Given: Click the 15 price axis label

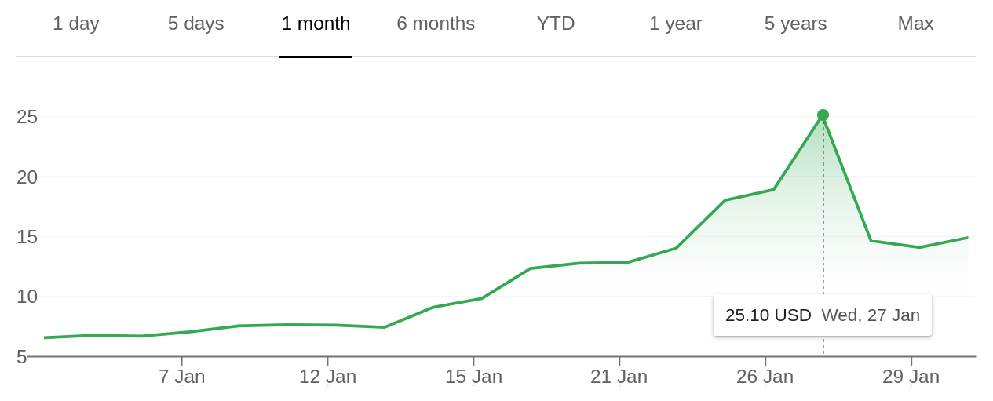Looking at the screenshot, I should pos(27,237).
